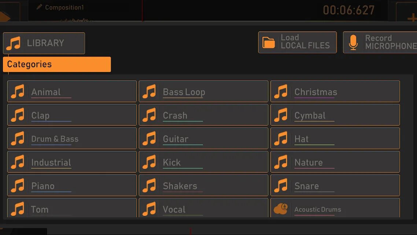This screenshot has height=235, width=417.
Task: Click the Drum & Bass label text
Action: [55, 139]
